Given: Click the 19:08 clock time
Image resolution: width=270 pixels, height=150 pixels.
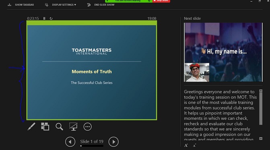Looking at the screenshot, I should pos(152,18).
